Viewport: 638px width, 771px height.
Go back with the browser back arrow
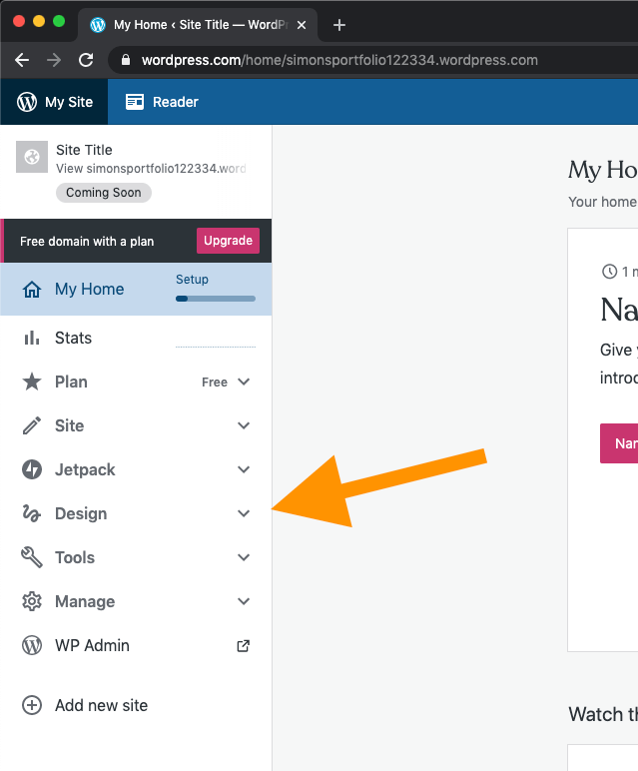(x=22, y=60)
